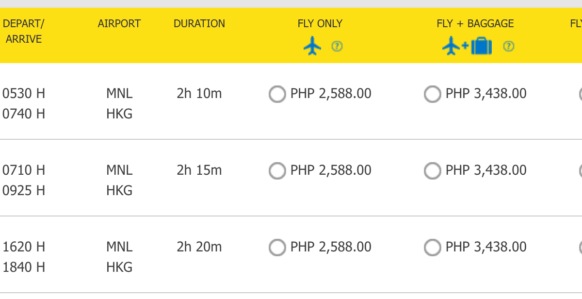Click the 0740 H arrival time
This screenshot has width=582, height=299.
[24, 114]
